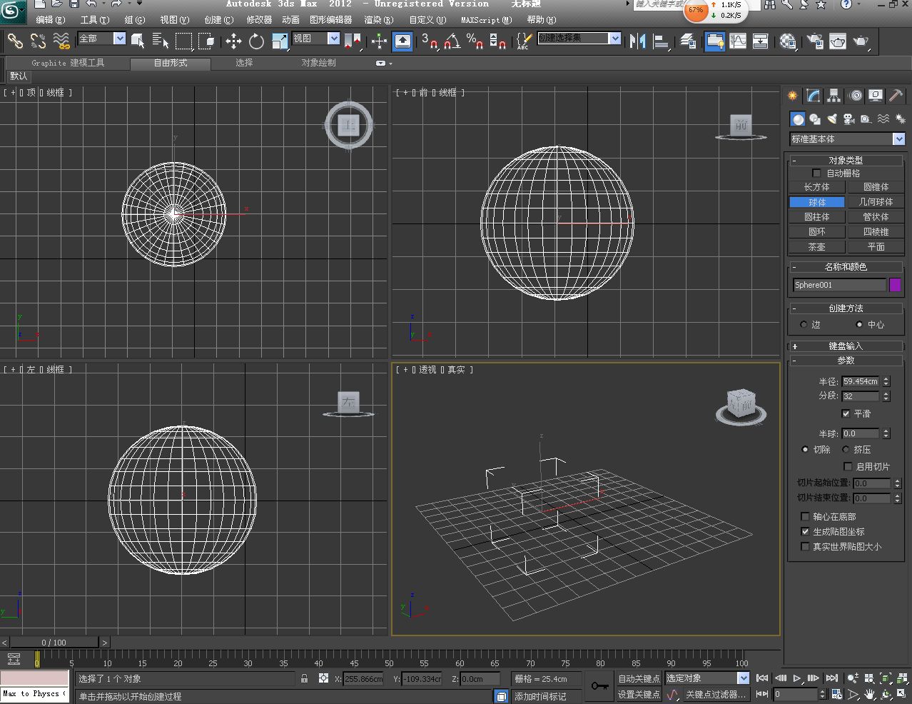Expand the 键盘输入 rollout
The height and width of the screenshot is (704, 912).
[846, 346]
